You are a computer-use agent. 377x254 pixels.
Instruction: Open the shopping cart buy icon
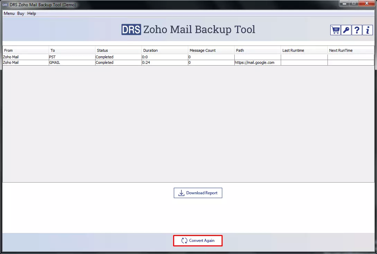click(335, 30)
